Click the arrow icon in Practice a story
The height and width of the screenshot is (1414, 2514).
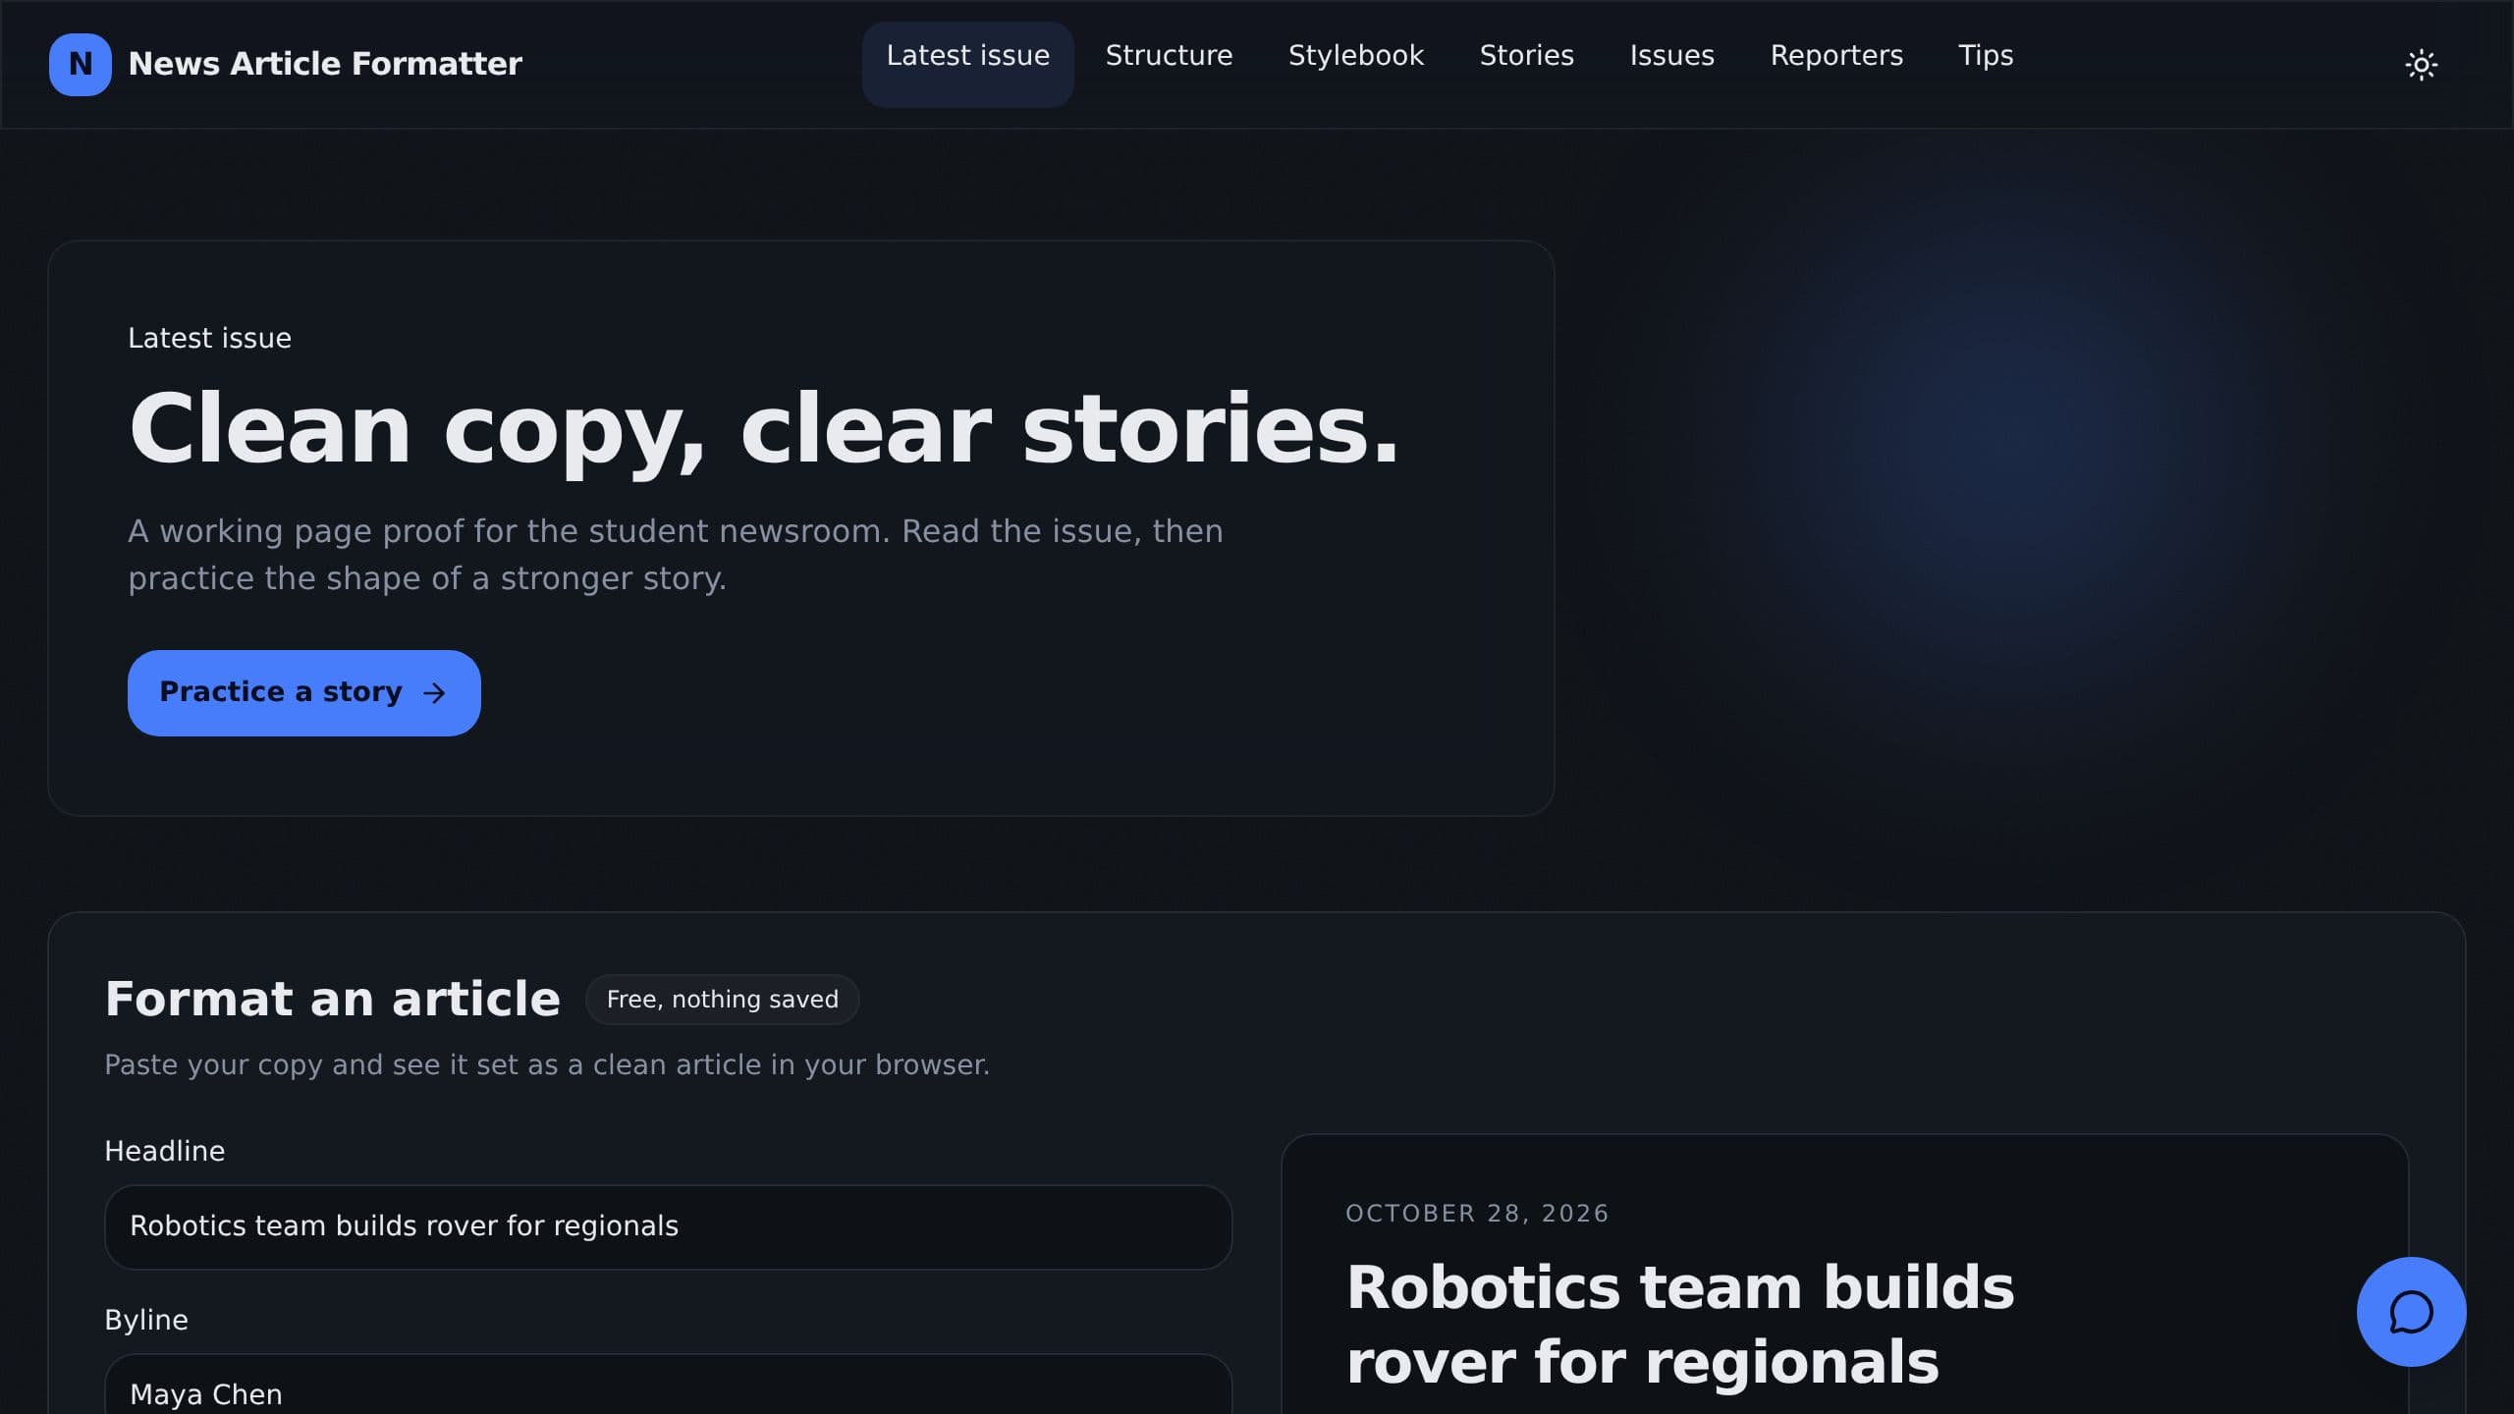tap(434, 693)
